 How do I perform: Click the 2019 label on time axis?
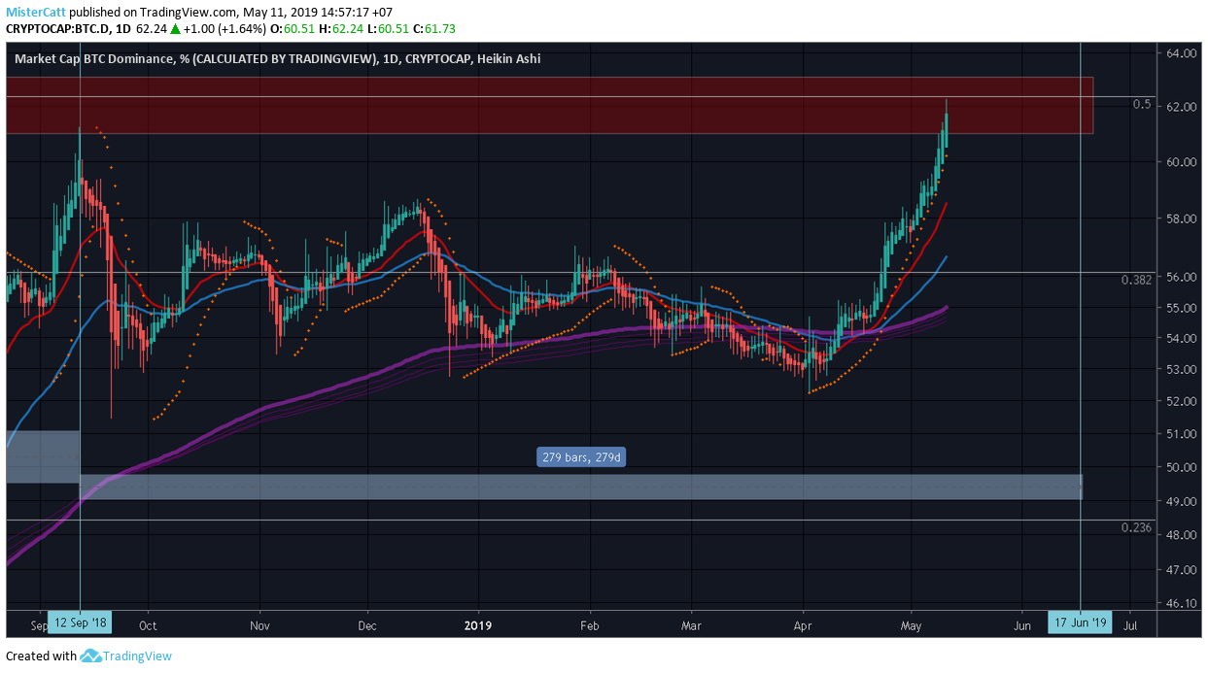coord(478,626)
